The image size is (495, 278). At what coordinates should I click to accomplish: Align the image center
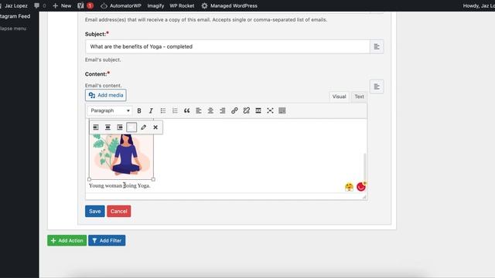click(x=108, y=127)
